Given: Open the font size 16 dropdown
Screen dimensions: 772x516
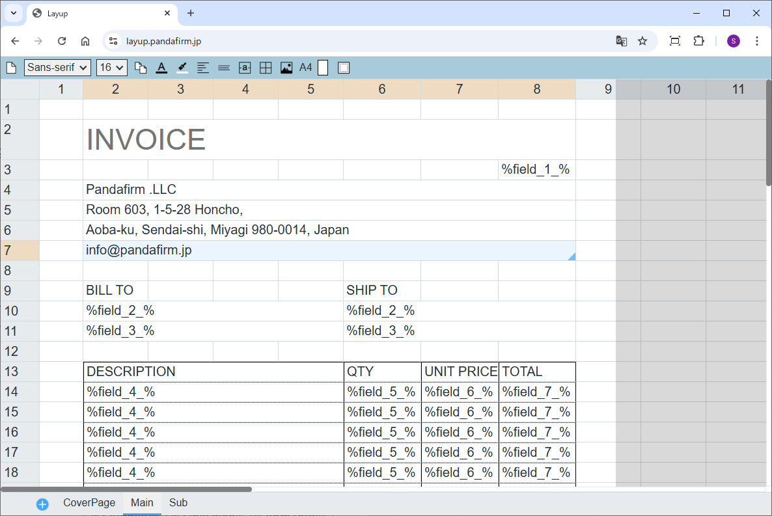Looking at the screenshot, I should [111, 68].
